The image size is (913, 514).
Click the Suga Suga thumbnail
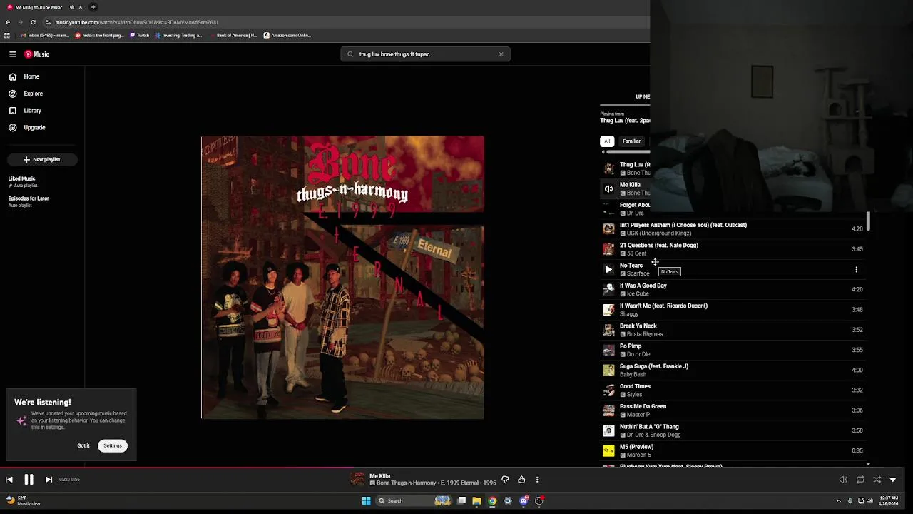608,370
